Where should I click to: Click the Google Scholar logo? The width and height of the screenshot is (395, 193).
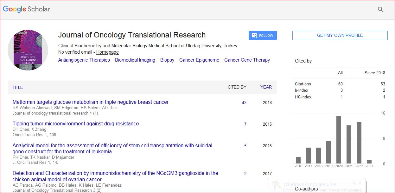(27, 9)
